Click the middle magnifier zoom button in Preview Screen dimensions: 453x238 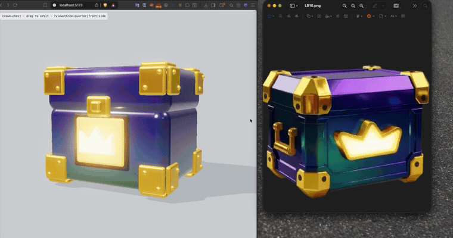click(x=353, y=5)
